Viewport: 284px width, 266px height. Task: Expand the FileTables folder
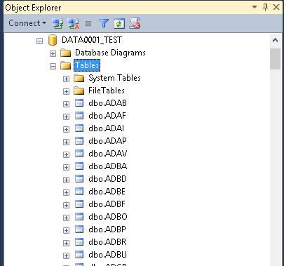[x=66, y=92]
